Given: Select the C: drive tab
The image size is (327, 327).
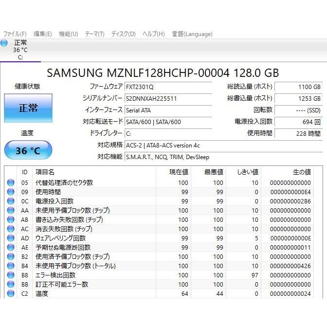Looking at the screenshot, I should [x=20, y=50].
